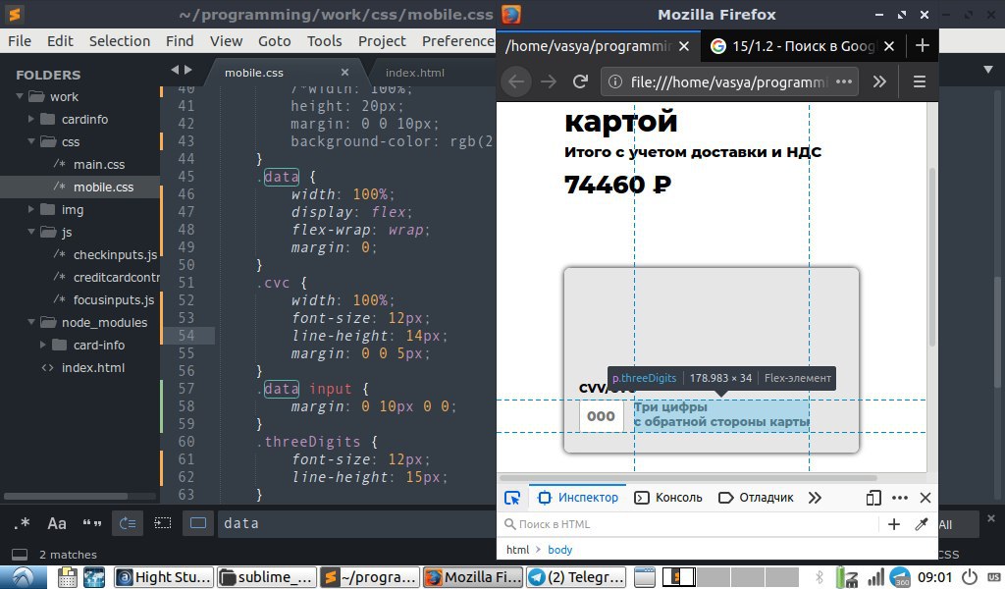Screen dimensions: 1005x589
Task: Pick a color with the eyedropper
Action: tap(921, 524)
